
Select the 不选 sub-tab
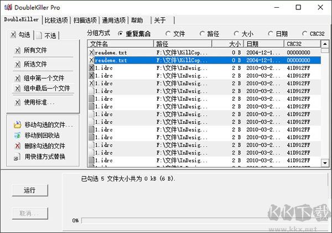[47, 35]
